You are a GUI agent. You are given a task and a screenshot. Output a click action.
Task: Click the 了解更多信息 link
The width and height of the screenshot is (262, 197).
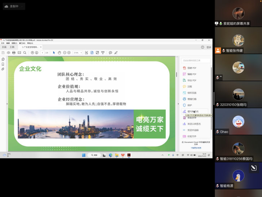196,148
